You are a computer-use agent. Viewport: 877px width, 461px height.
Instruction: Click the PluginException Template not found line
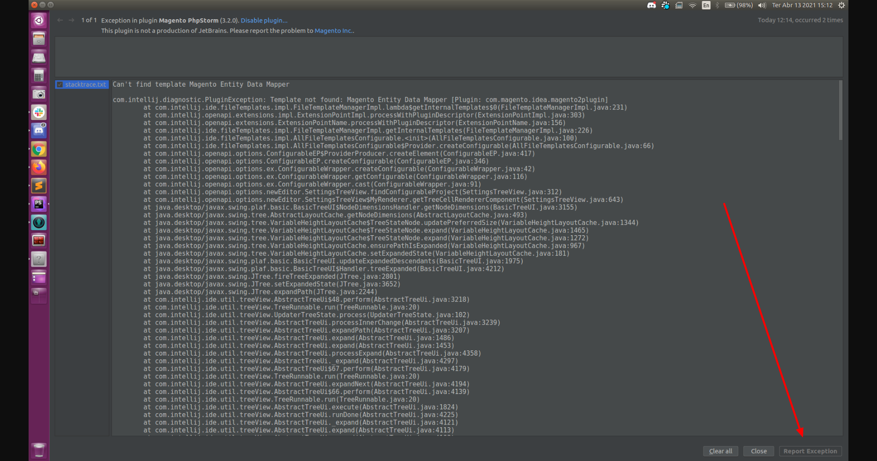360,100
